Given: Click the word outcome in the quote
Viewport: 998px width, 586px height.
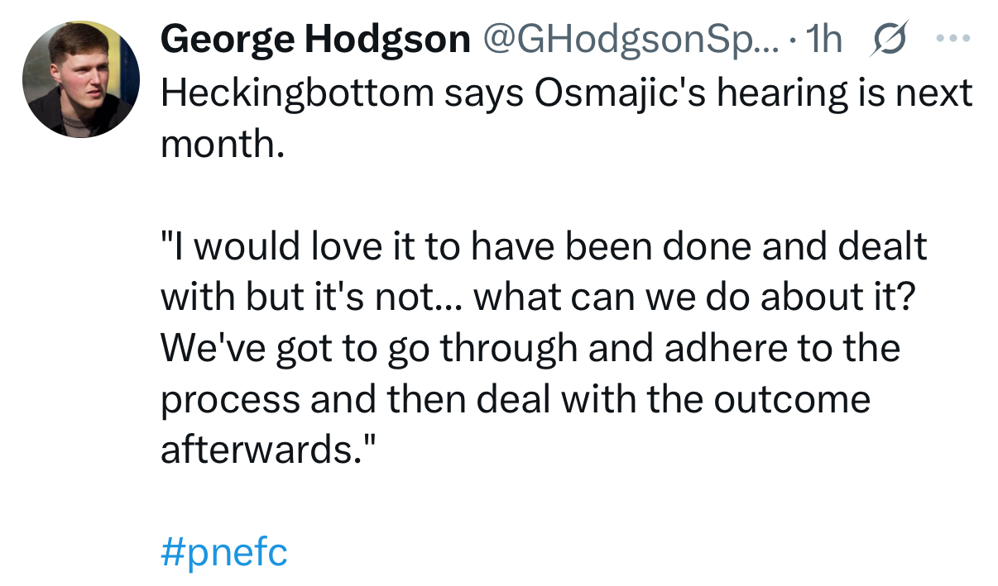Looking at the screenshot, I should pos(791,400).
